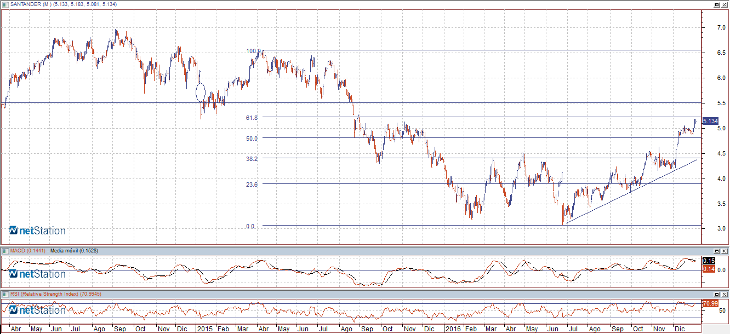This screenshot has height=334, width=730.
Task: Click the MACD axis 0.0 label
Action: tap(722, 270)
